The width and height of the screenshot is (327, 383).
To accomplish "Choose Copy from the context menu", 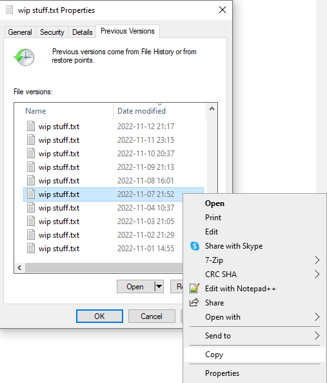I will (x=255, y=355).
